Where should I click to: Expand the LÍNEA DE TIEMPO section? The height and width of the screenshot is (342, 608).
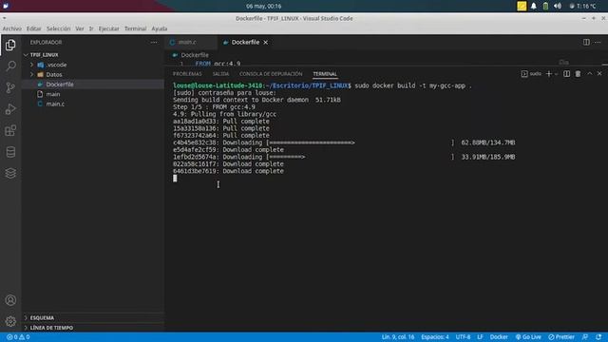(26, 328)
